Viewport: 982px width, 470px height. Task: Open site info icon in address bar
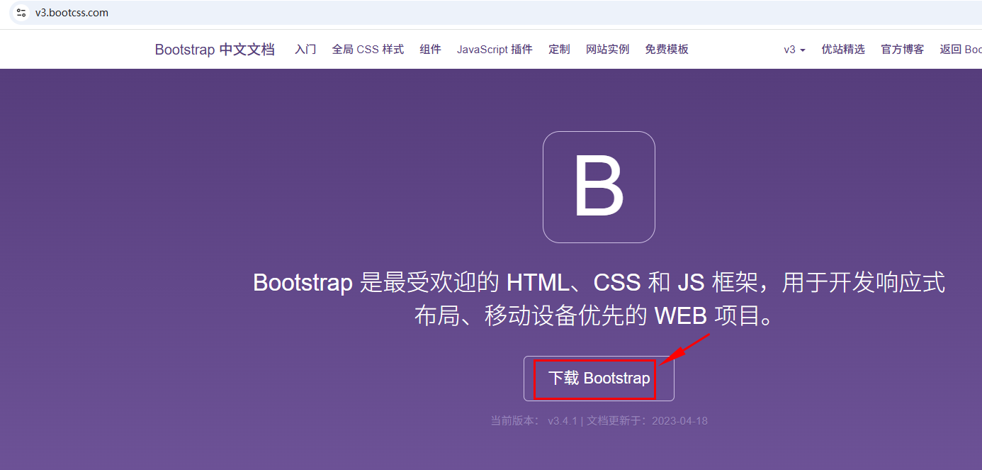[21, 13]
